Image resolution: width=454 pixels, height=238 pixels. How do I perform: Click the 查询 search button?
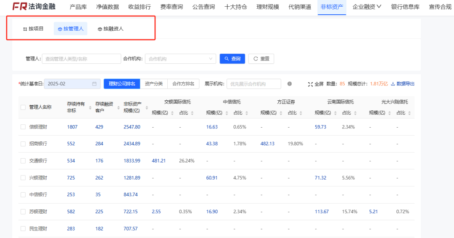232,59
